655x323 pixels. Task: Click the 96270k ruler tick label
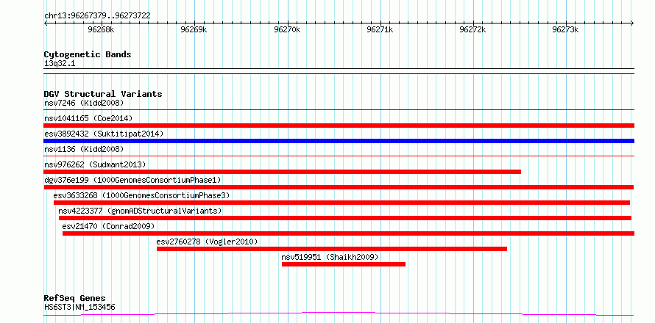click(287, 29)
